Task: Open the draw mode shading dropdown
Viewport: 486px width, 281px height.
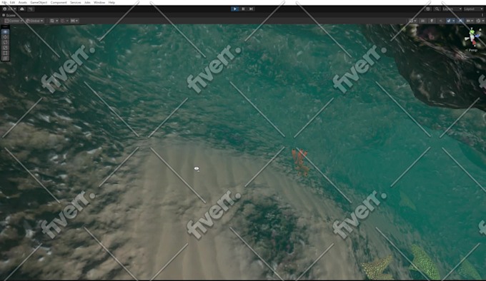Action: 413,21
